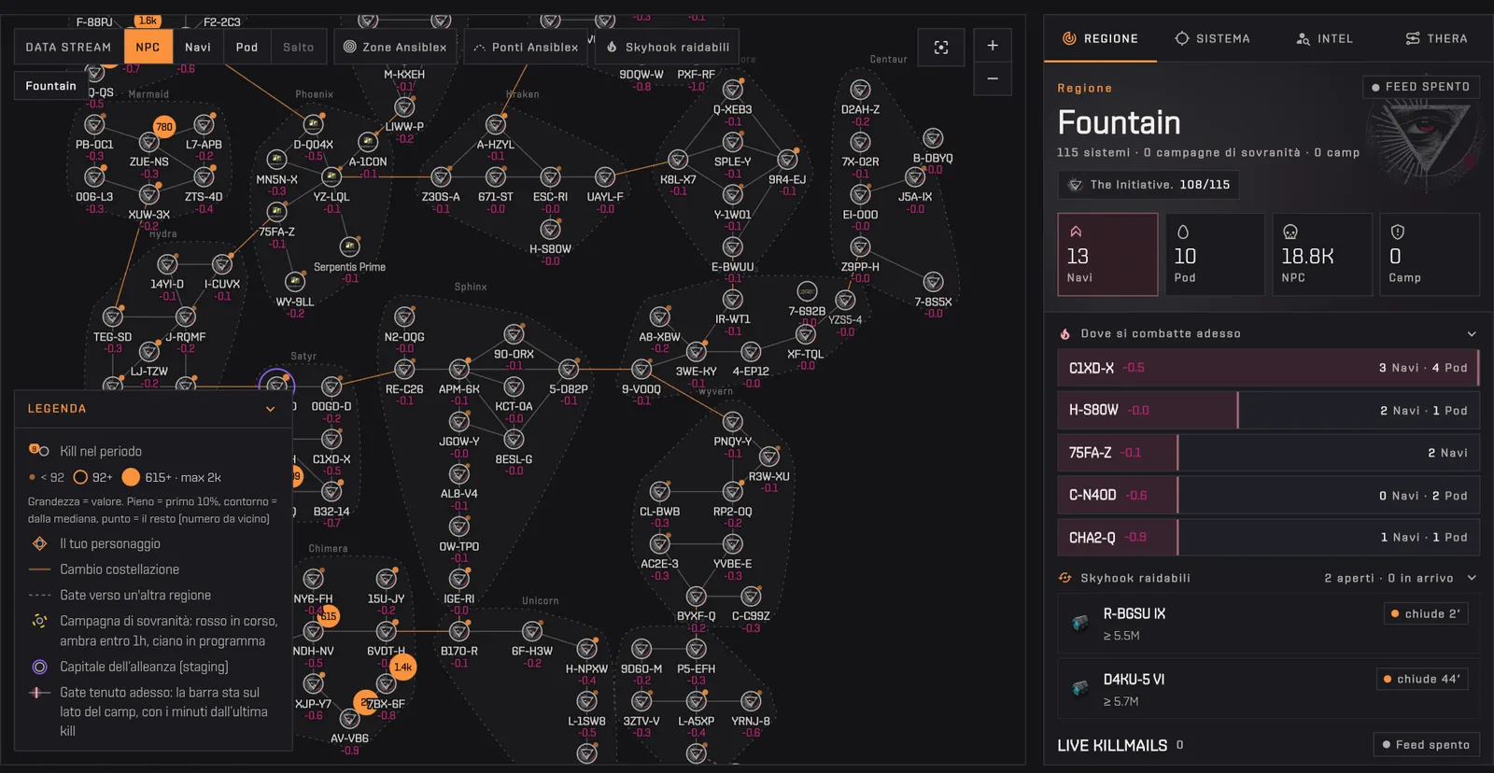Open the D4KU-5 VI skyhook entry
Viewport: 1494px width, 773px height.
1268,689
